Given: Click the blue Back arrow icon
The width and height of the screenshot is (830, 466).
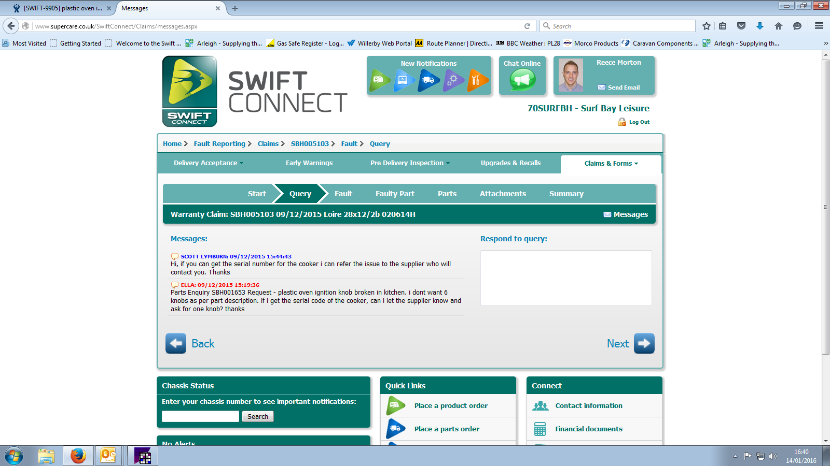Looking at the screenshot, I should click(176, 343).
